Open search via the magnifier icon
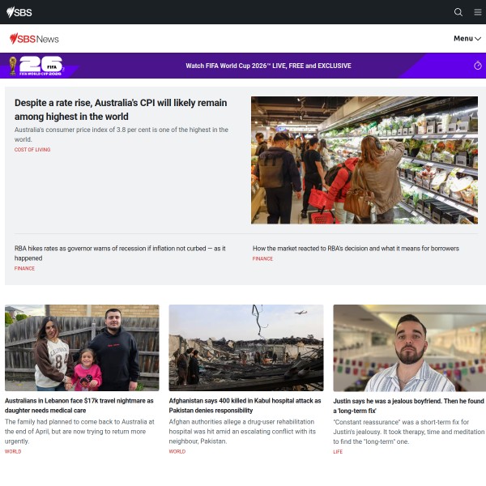 click(x=458, y=12)
